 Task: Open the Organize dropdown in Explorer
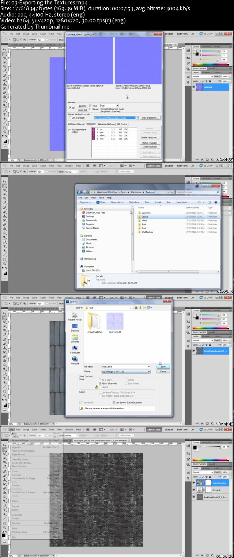point(86,202)
